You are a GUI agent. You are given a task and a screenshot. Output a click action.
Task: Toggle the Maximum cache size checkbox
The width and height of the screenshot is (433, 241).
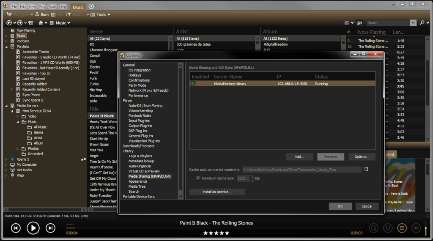point(198,178)
